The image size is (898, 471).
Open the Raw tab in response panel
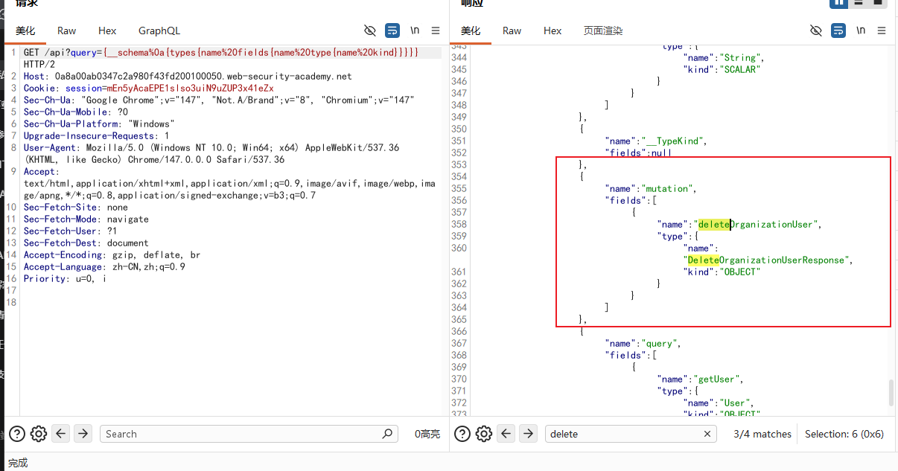[x=512, y=31]
